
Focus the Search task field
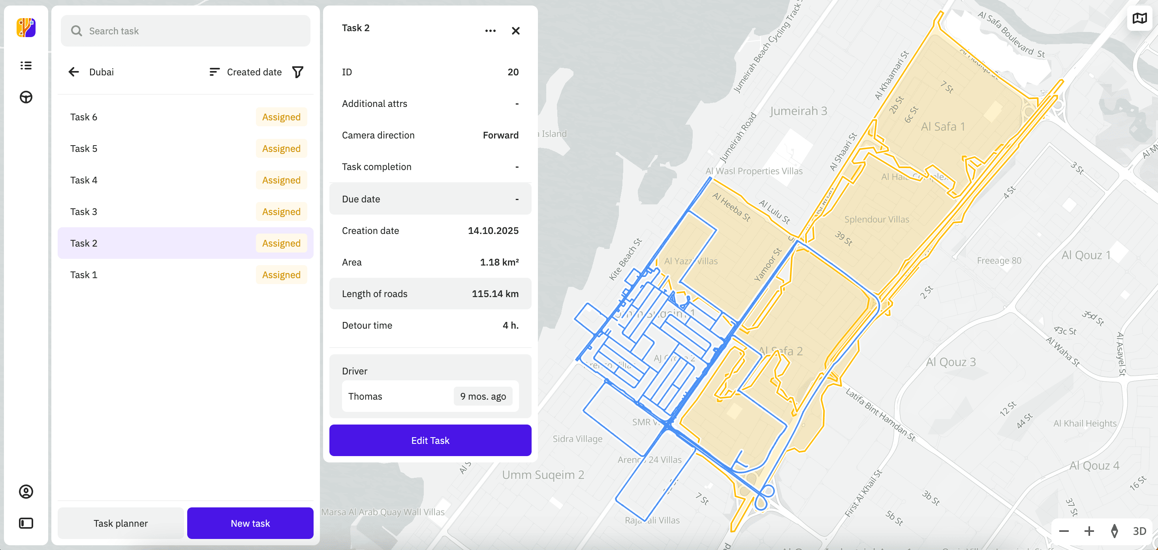tap(185, 31)
